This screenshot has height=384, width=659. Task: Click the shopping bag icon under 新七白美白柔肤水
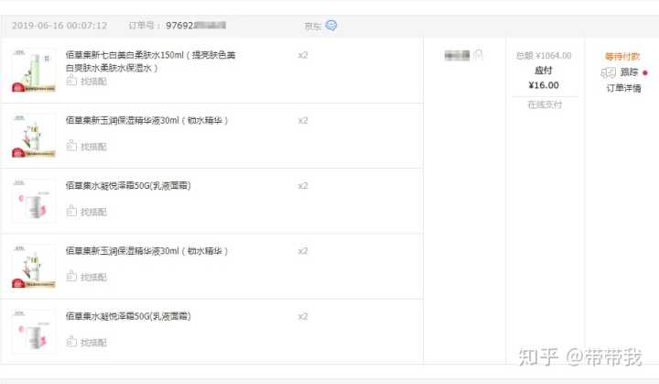click(71, 81)
